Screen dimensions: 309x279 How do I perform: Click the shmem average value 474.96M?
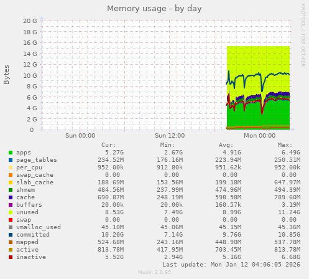pyautogui.click(x=228, y=190)
